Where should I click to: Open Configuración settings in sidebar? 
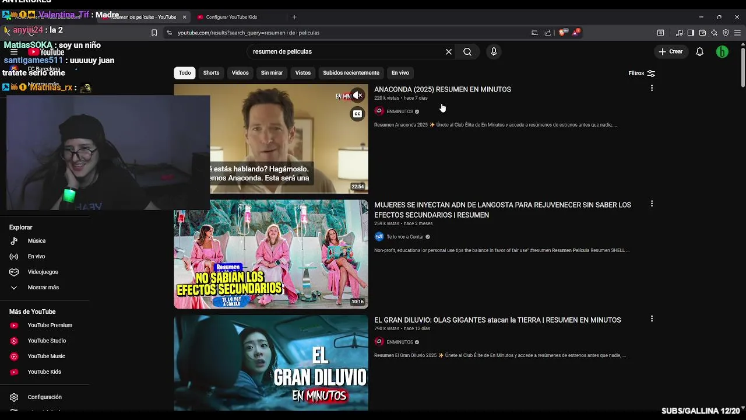point(45,397)
